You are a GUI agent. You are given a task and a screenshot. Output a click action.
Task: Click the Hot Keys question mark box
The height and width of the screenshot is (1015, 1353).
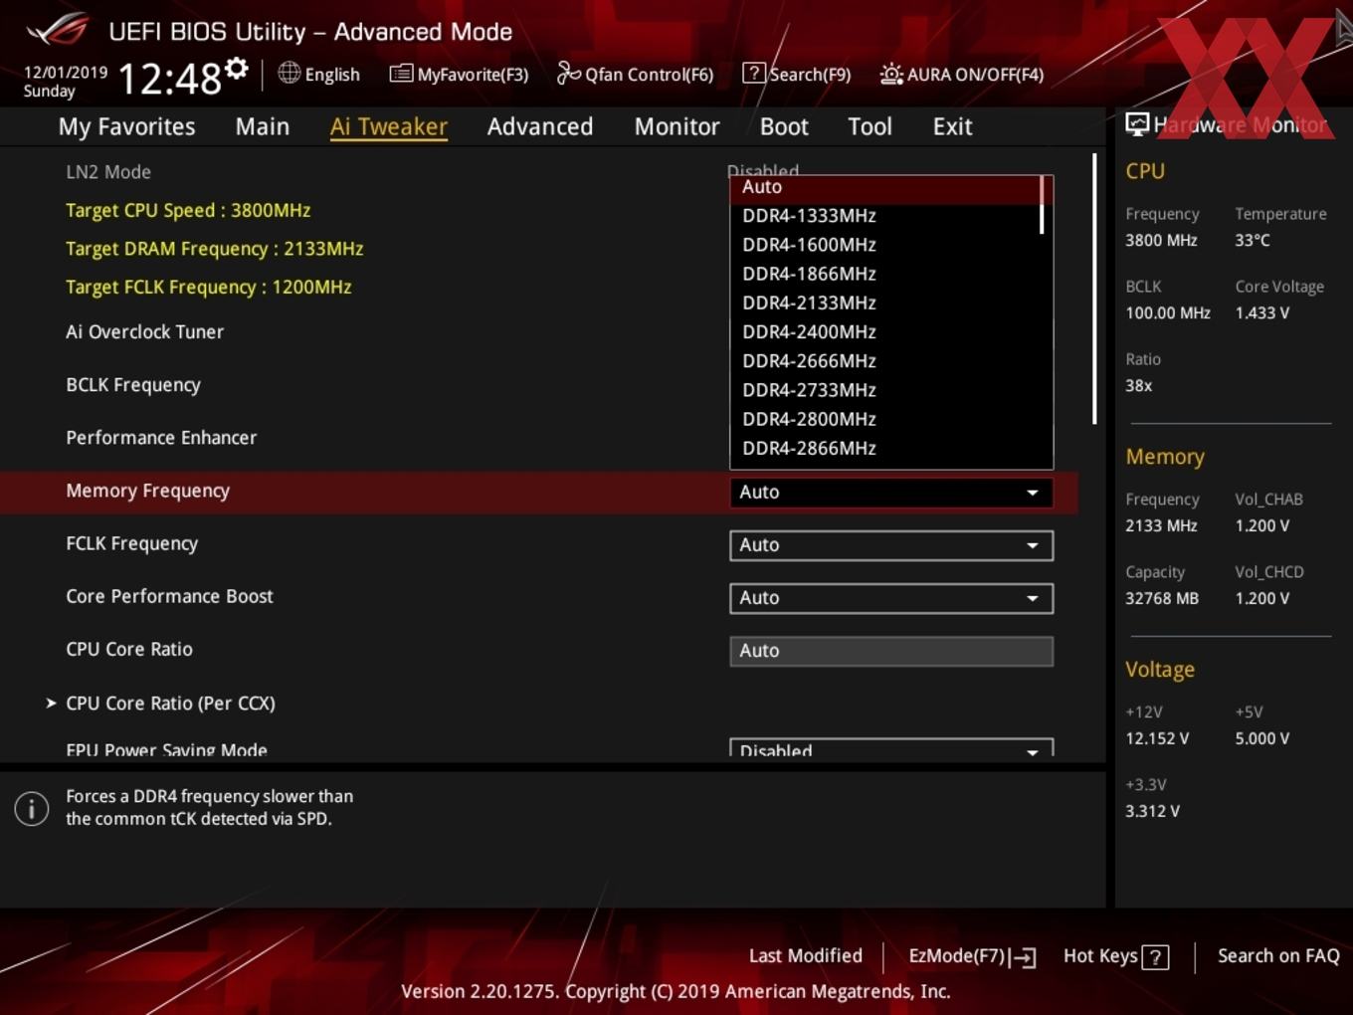pos(1155,957)
